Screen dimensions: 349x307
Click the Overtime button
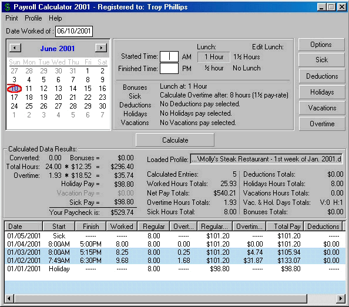coord(322,124)
